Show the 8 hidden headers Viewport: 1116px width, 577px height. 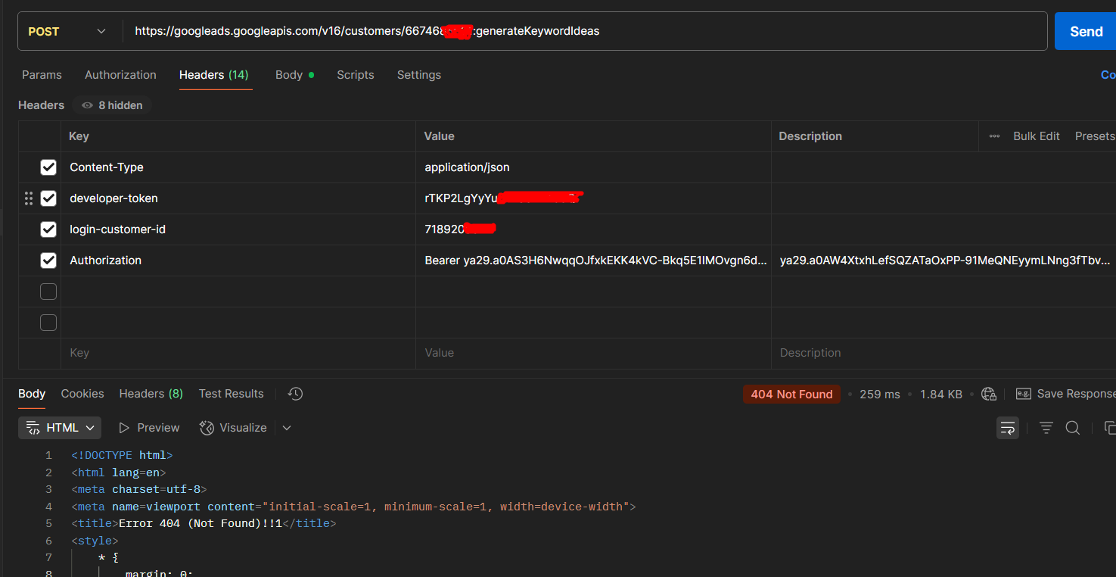pyautogui.click(x=112, y=105)
